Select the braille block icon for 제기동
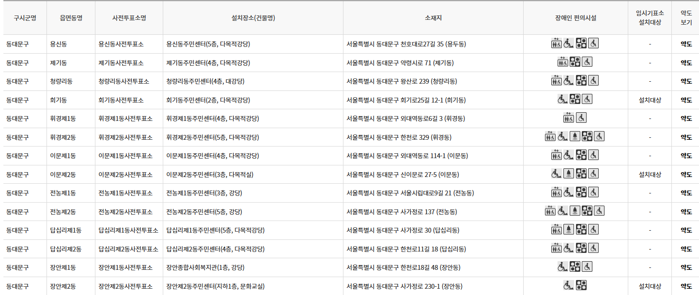The image size is (699, 295). point(575,62)
